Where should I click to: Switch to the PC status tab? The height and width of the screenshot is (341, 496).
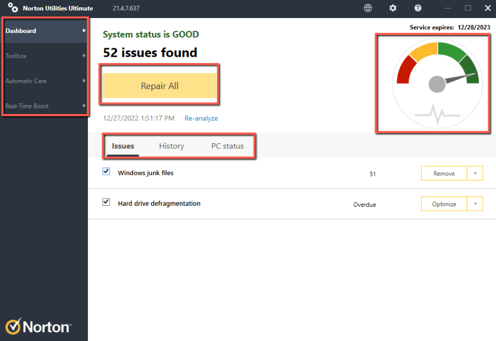(x=228, y=146)
